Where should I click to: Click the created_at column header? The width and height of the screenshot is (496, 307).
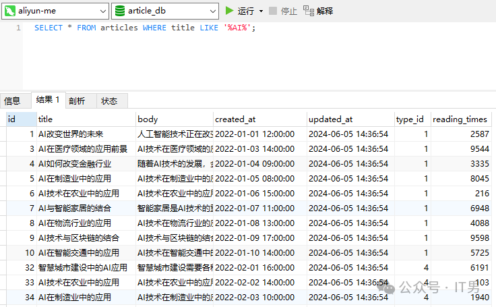click(260, 119)
